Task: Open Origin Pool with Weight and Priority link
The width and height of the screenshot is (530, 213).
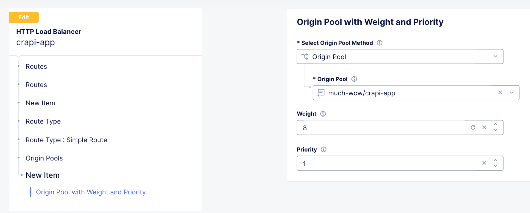Action: coord(91,192)
